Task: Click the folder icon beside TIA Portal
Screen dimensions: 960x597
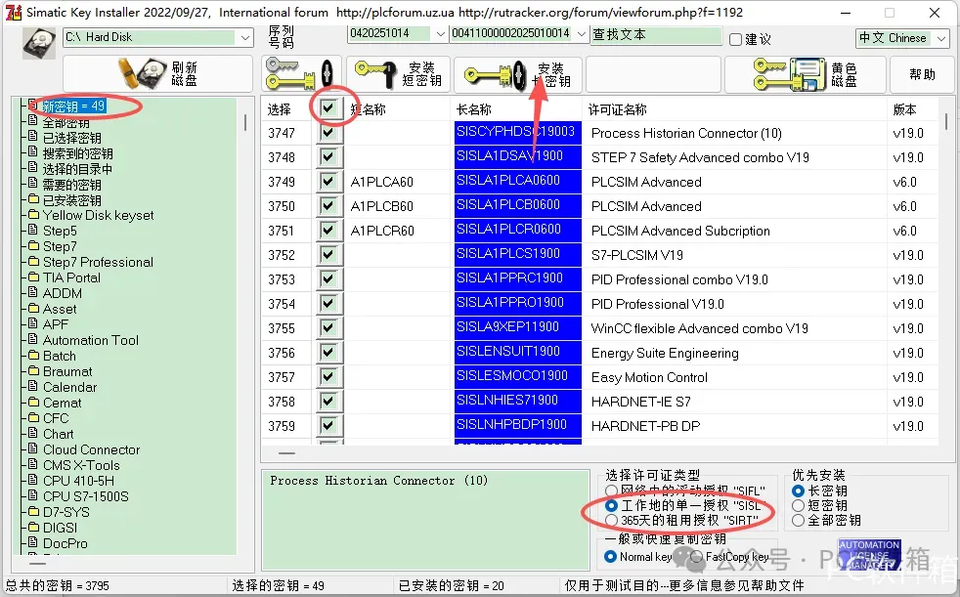Action: tap(33, 277)
